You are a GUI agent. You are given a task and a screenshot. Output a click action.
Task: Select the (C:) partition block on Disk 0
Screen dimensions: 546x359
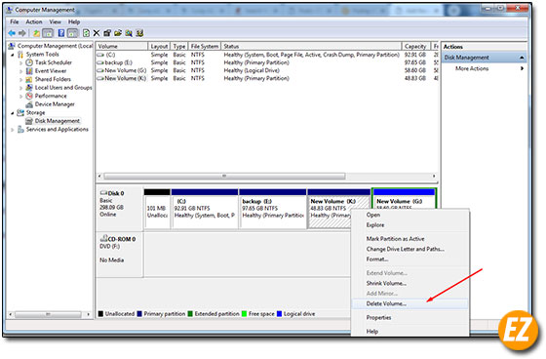click(x=205, y=209)
